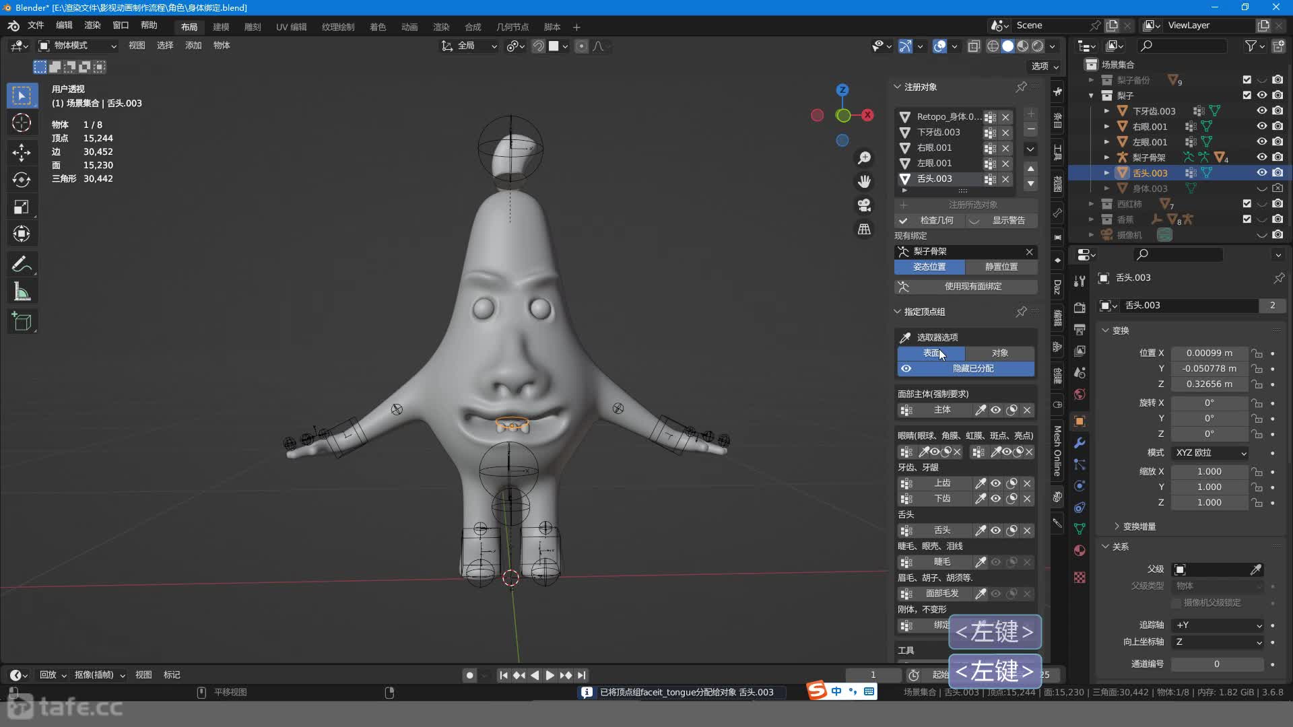Viewport: 1293px width, 727px height.
Task: Click the zoom view magnifier icon
Action: [x=864, y=158]
